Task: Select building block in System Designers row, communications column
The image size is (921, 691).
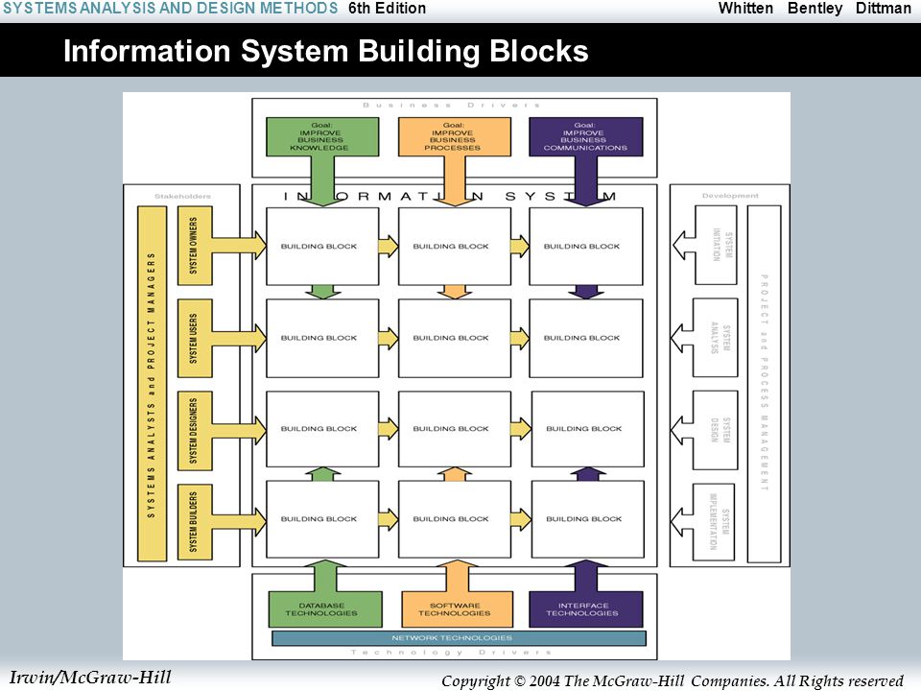Action: pos(587,429)
